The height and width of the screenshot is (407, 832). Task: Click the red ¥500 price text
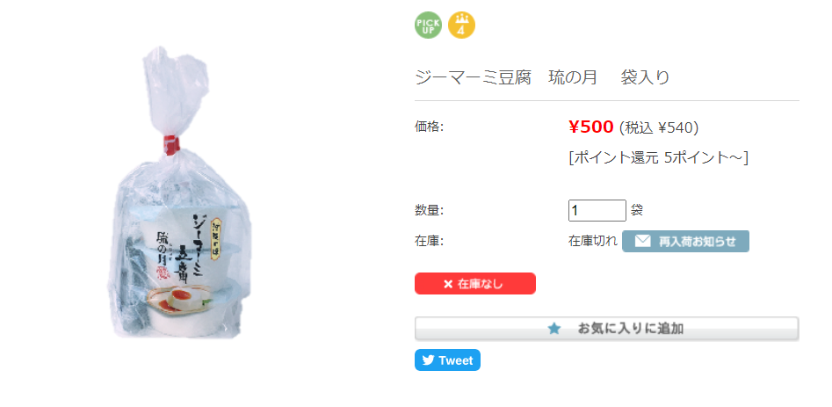(x=590, y=127)
